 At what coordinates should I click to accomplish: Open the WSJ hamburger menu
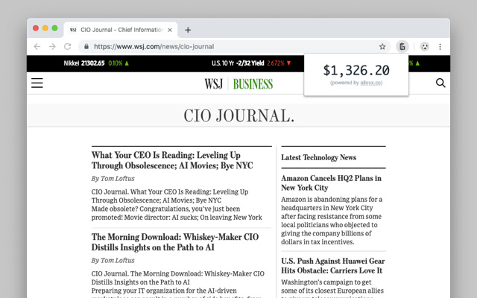point(37,83)
